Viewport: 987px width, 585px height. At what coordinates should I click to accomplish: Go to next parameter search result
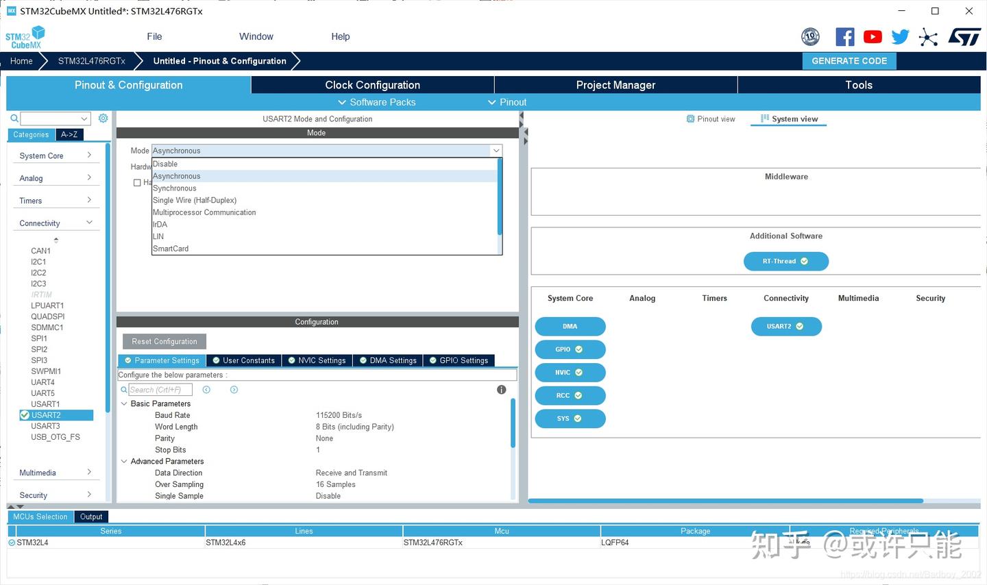[x=234, y=390]
